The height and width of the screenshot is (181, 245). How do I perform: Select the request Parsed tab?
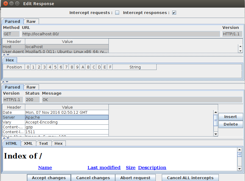[x=12, y=21]
